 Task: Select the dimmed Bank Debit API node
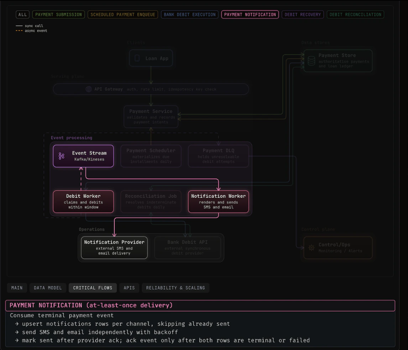pyautogui.click(x=188, y=248)
